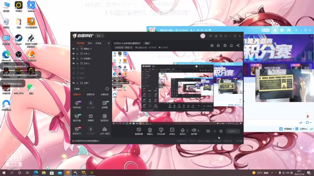Open the third toolbox tab
Viewport: 314px width, 176px height.
tap(104, 94)
